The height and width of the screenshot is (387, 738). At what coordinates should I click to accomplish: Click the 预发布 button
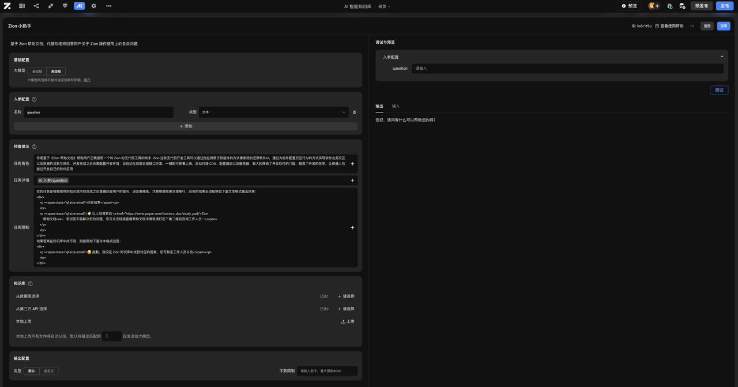point(702,6)
